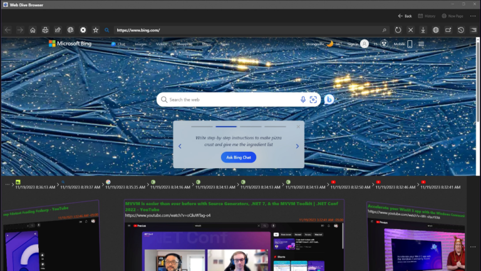Start voice search with the microphone icon

303,100
